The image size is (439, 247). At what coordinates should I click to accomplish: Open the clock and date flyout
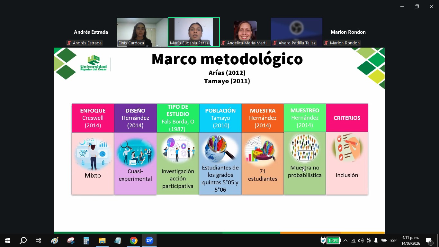pyautogui.click(x=411, y=241)
